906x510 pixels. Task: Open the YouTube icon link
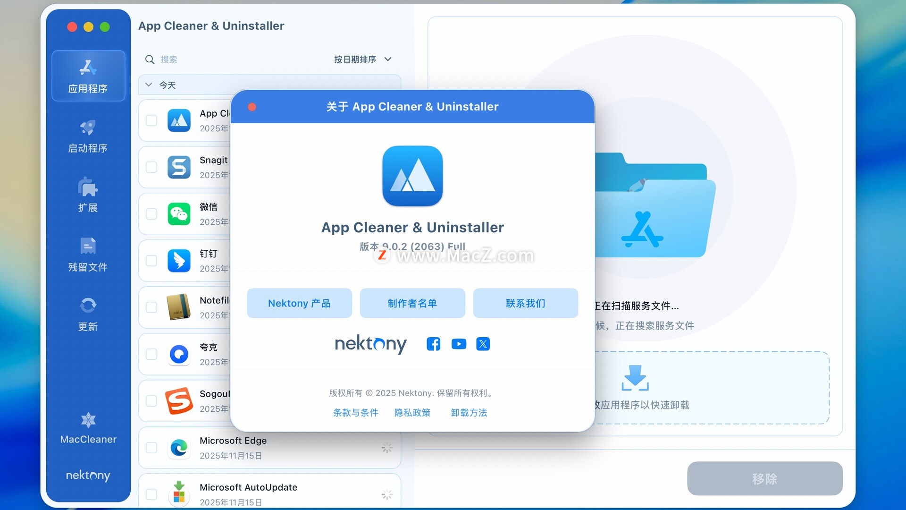coord(459,344)
